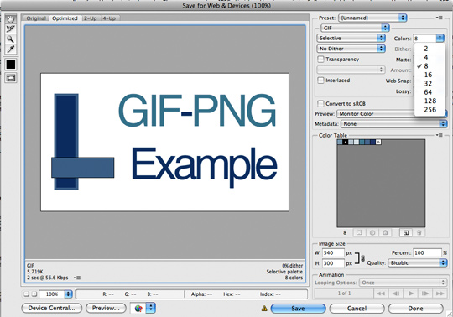Click the lock selected color icon

(x=385, y=232)
